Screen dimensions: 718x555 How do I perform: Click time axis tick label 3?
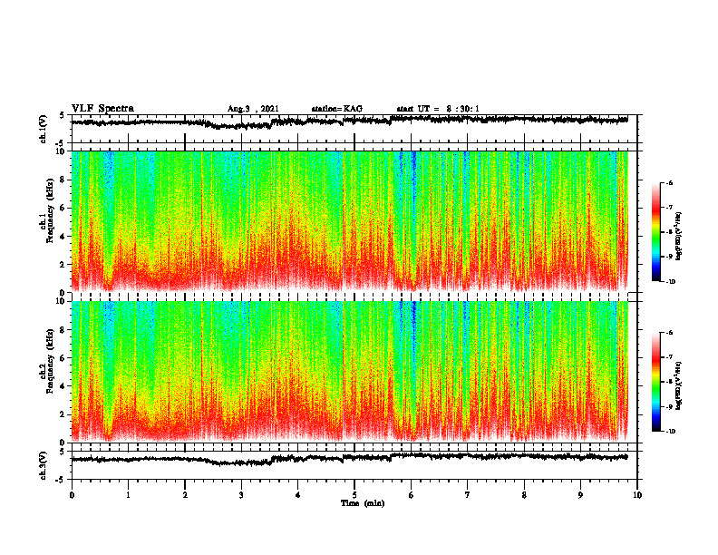click(x=241, y=495)
